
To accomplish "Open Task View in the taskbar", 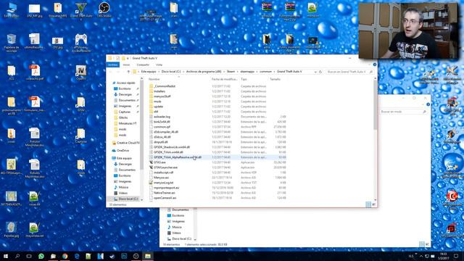I will [29, 256].
